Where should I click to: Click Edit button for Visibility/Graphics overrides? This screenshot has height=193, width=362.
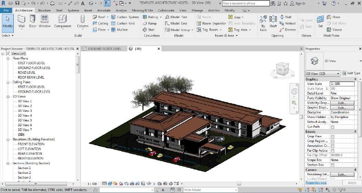(x=342, y=103)
